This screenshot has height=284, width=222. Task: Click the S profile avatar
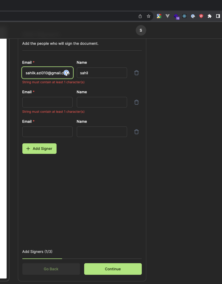pos(141,30)
